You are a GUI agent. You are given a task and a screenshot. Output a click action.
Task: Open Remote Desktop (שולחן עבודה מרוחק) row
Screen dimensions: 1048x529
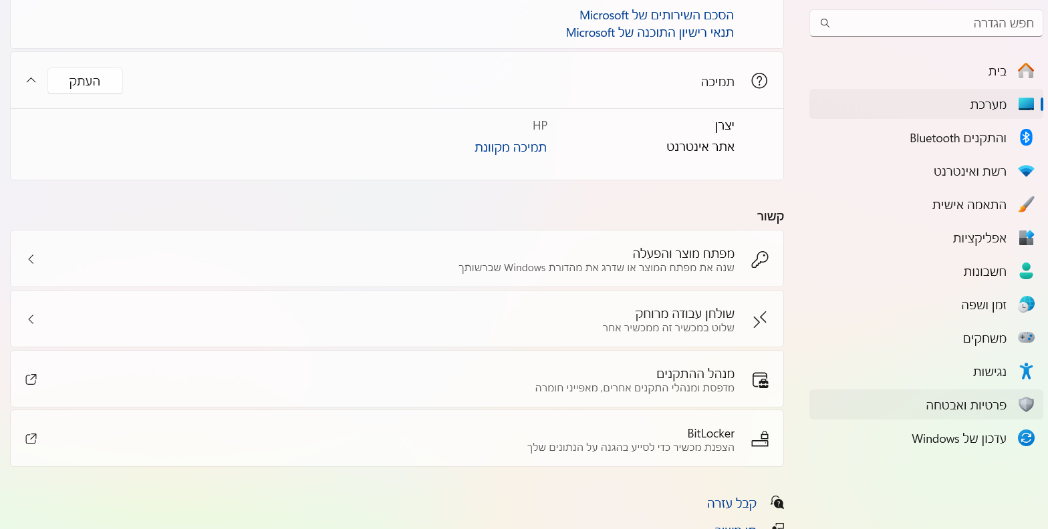(x=397, y=319)
